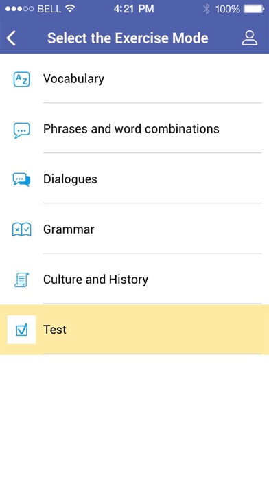Image resolution: width=269 pixels, height=478 pixels.
Task: Tap the open book Grammar icon
Action: 22,229
